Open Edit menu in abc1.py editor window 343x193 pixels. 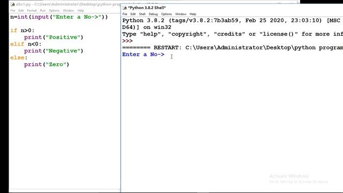coord(21,11)
